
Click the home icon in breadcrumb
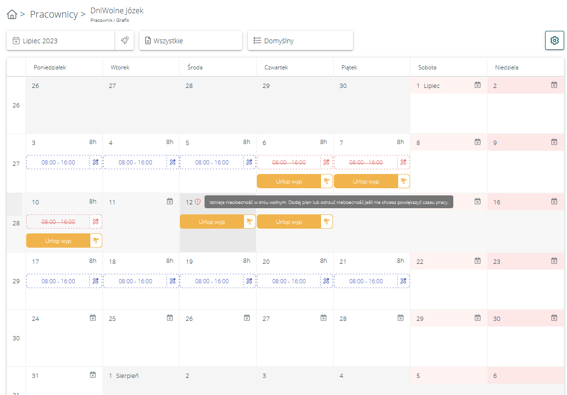tap(12, 15)
